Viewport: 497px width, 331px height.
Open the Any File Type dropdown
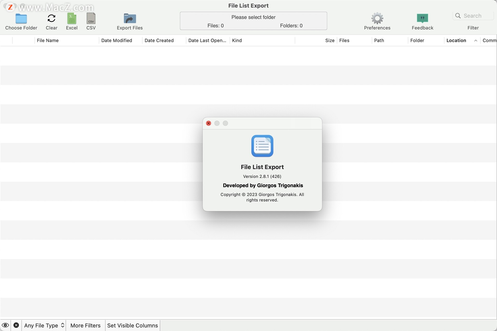point(44,325)
